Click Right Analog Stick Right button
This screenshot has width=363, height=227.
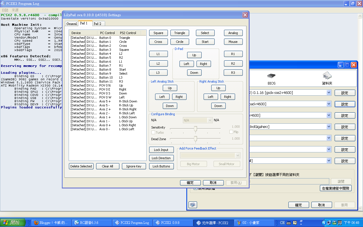click(x=228, y=97)
